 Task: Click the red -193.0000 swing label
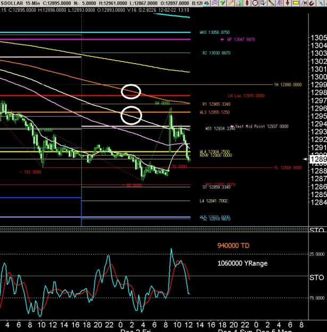30,172
